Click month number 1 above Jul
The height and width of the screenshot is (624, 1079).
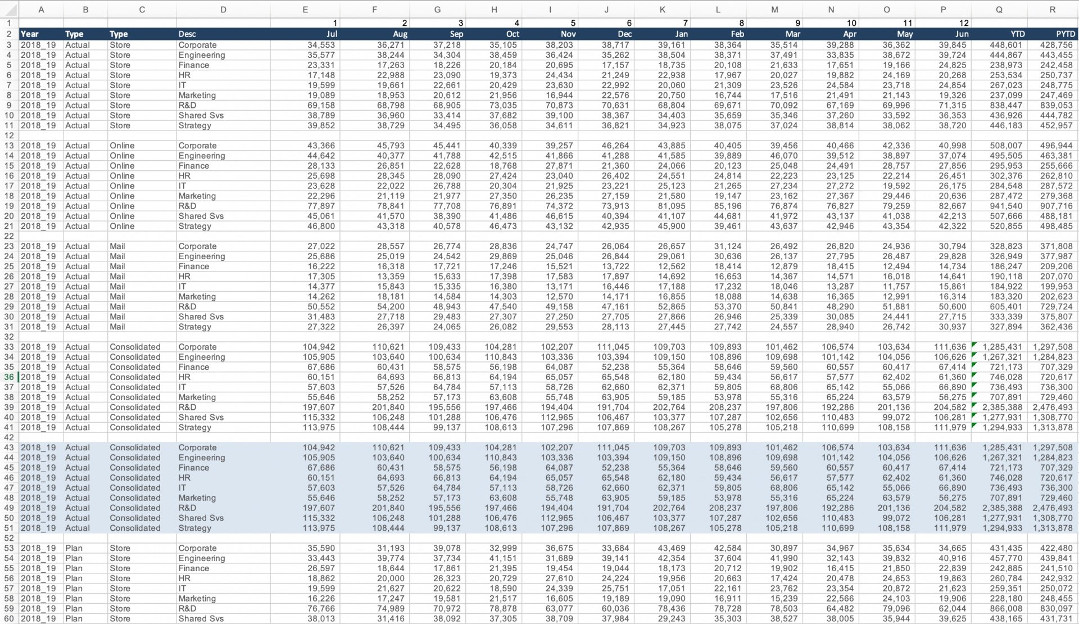click(305, 23)
